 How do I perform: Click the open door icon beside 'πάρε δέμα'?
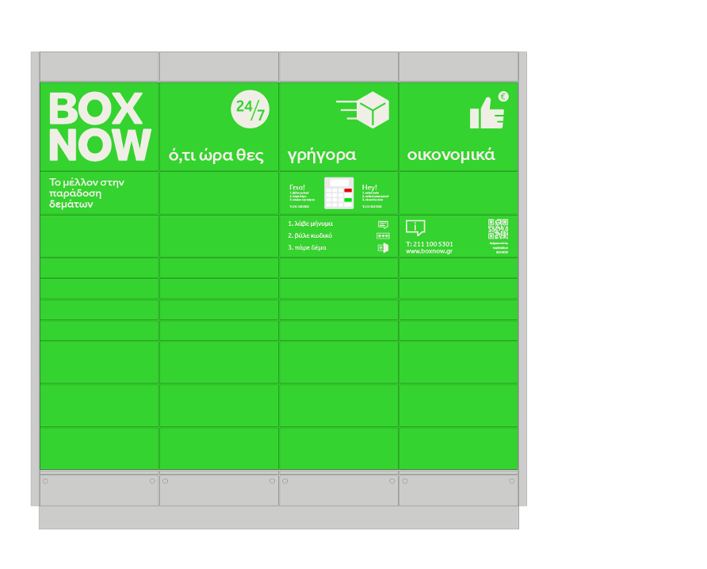pyautogui.click(x=383, y=248)
